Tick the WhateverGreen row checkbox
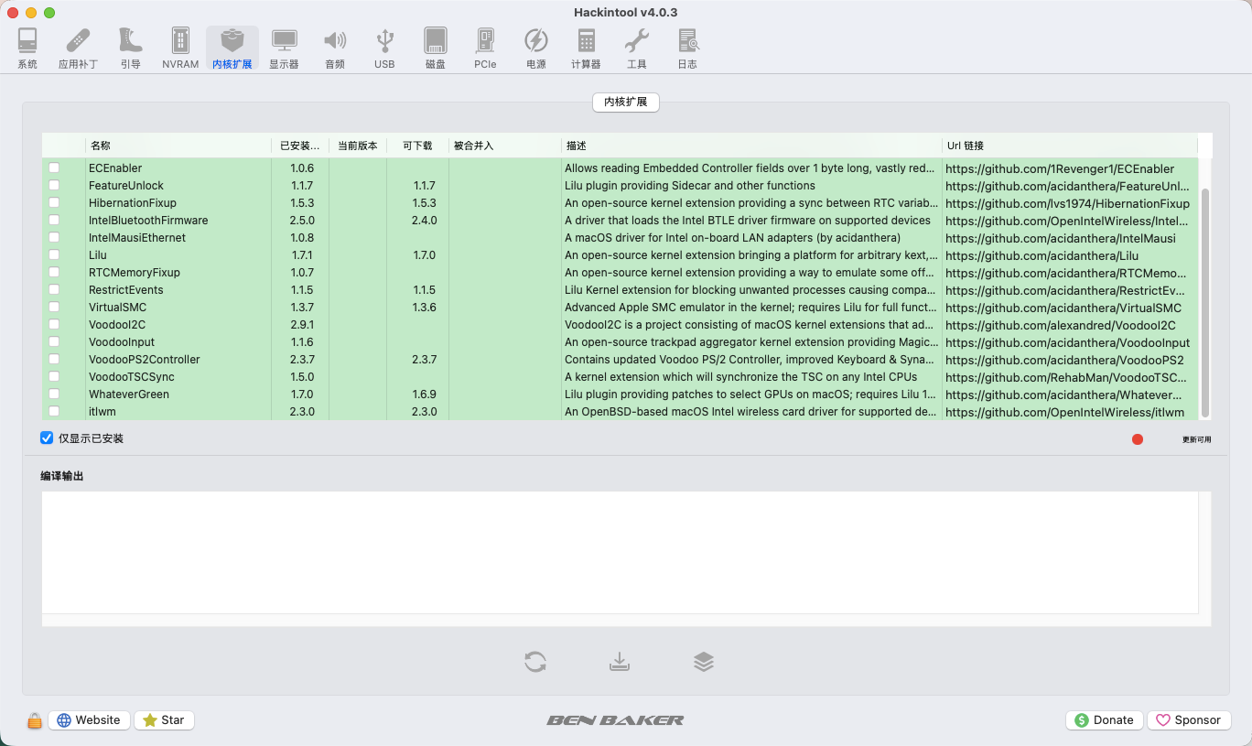Image resolution: width=1252 pixels, height=746 pixels. pos(54,394)
